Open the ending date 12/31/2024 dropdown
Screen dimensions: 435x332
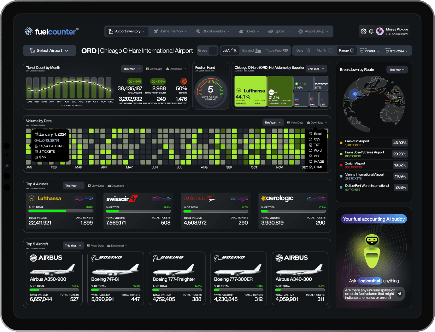[x=397, y=51]
